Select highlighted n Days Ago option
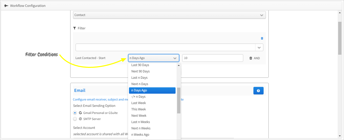 coord(152,90)
